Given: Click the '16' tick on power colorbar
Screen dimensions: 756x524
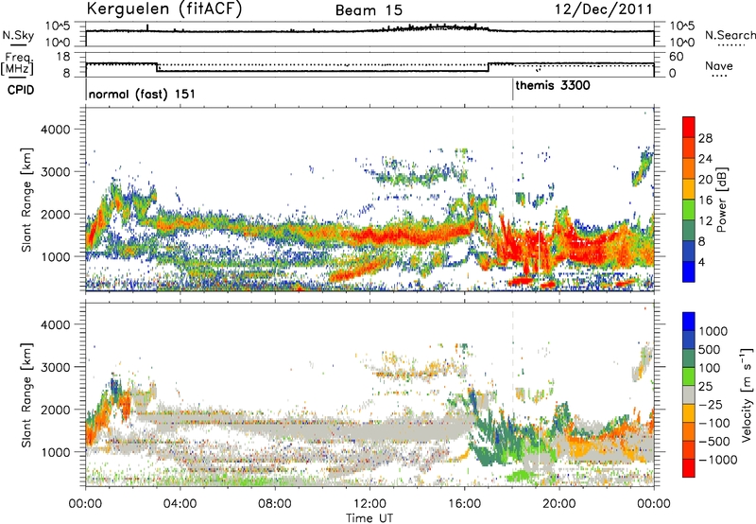Looking at the screenshot, I should tap(705, 201).
